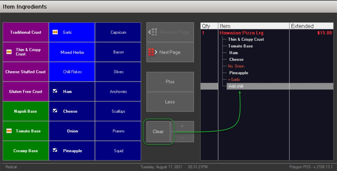Add Squid ingredient
337x171 pixels.
click(x=118, y=151)
